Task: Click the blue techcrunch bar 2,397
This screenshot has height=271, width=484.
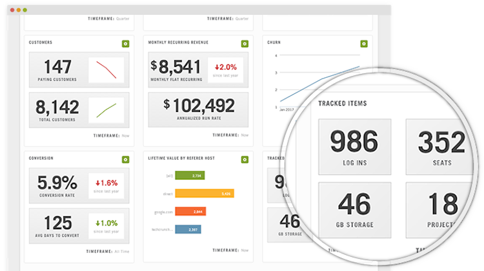Action: click(x=188, y=229)
